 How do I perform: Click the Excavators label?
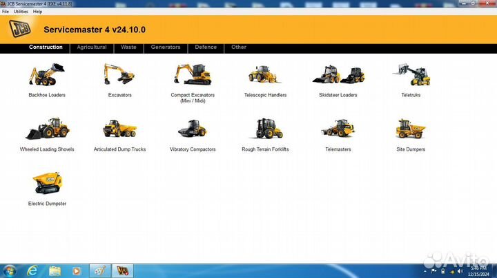click(x=120, y=95)
